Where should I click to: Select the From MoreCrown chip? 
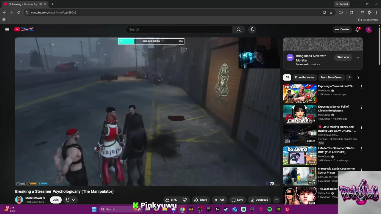(331, 77)
